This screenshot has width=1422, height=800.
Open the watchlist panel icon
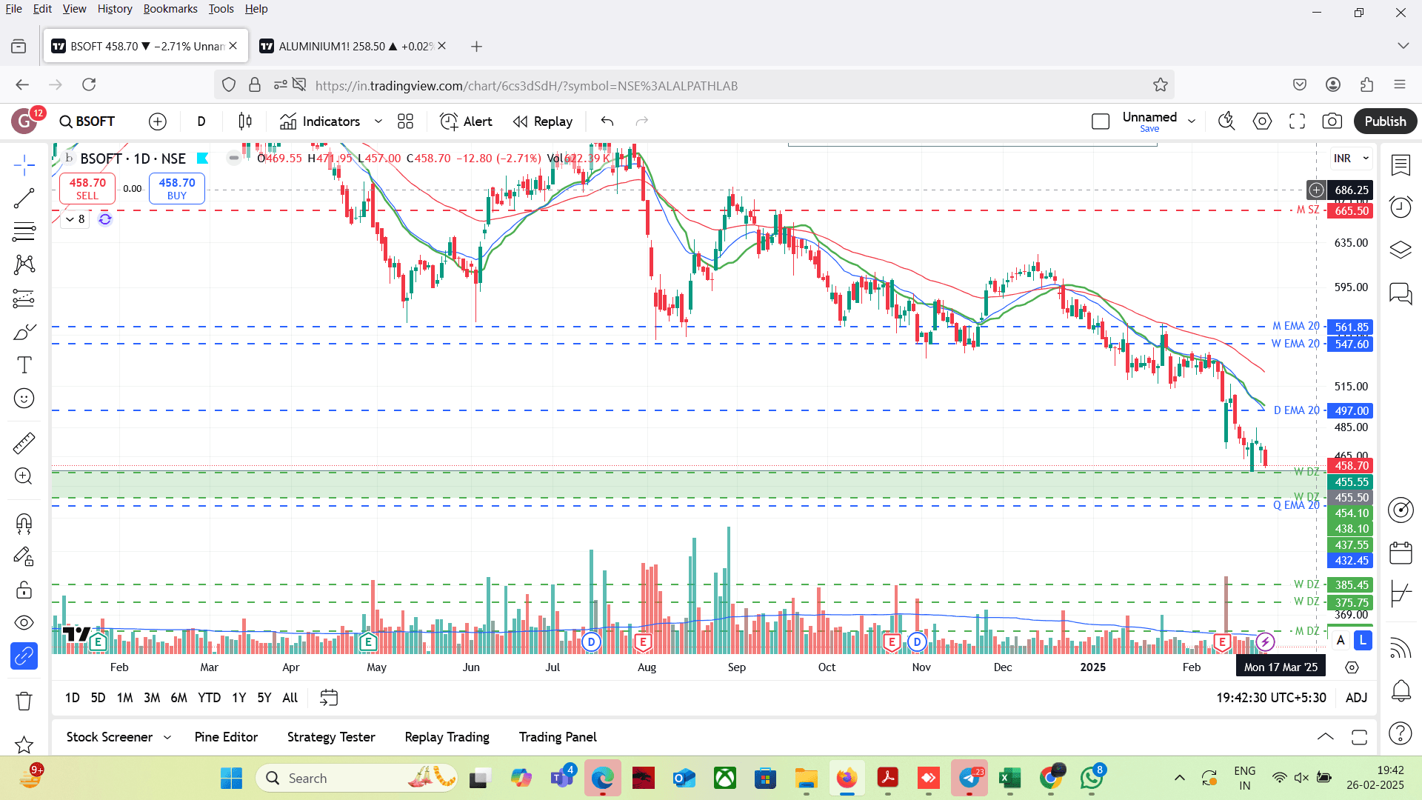1401,165
